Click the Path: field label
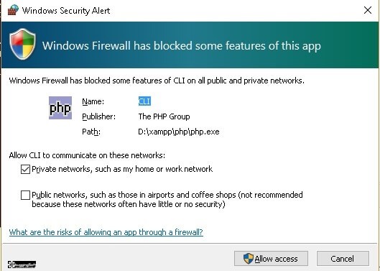 pyautogui.click(x=91, y=132)
